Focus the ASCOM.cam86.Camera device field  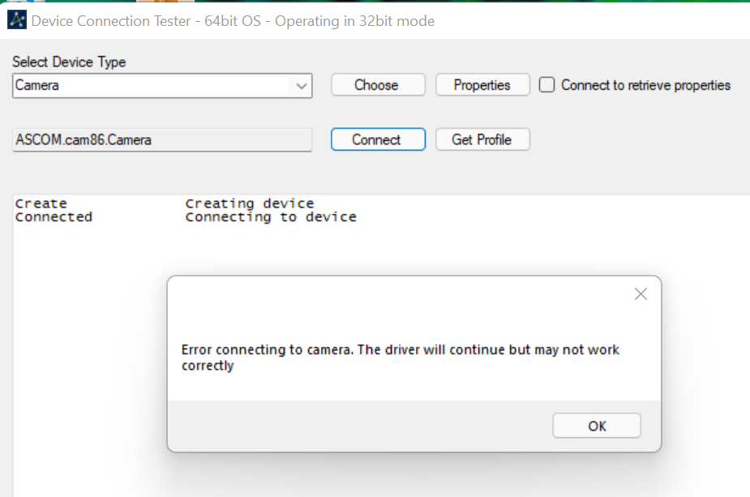[162, 139]
